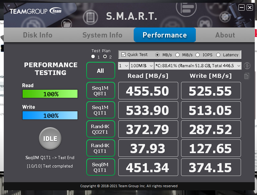Select the MB/s unit radio button
This screenshot has width=257, height=195.
(157, 55)
